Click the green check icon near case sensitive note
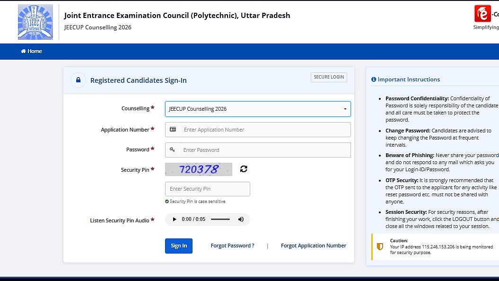This screenshot has height=281, width=499. point(167,202)
